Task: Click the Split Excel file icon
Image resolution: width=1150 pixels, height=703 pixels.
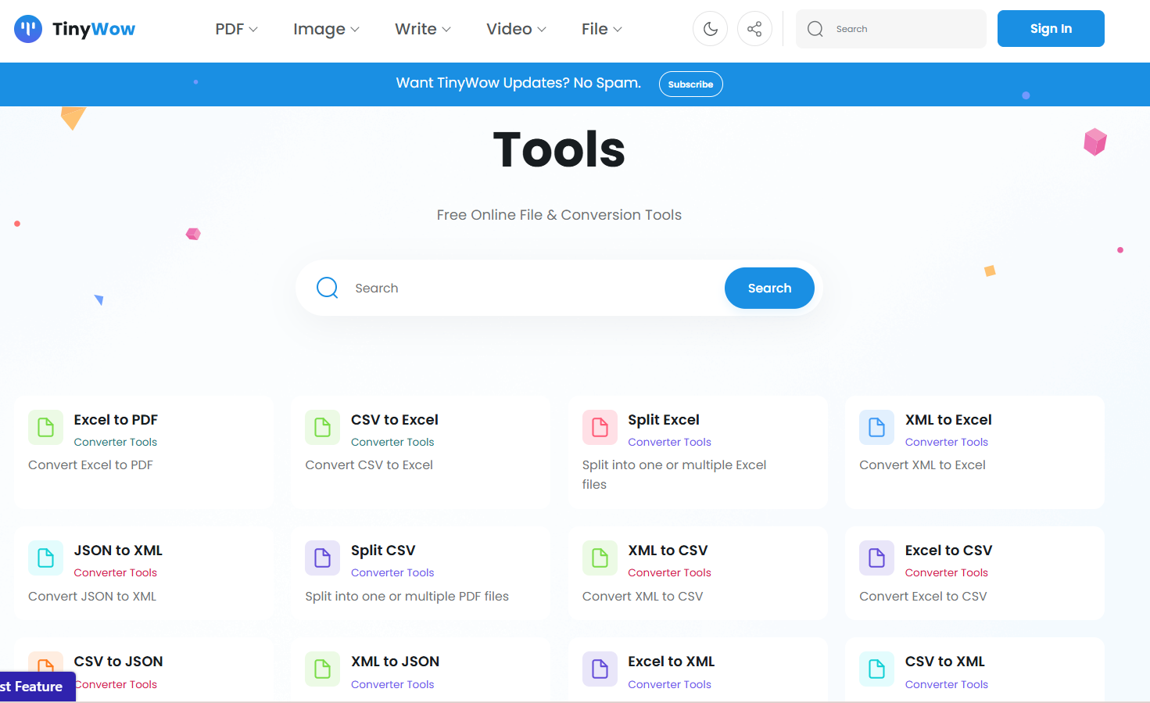Action: click(600, 427)
